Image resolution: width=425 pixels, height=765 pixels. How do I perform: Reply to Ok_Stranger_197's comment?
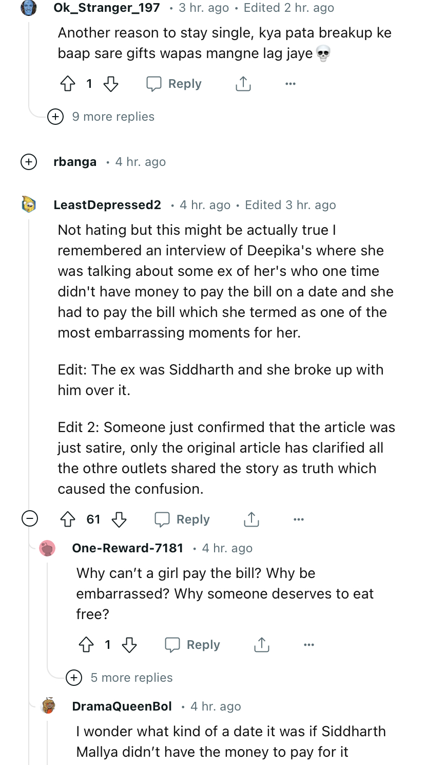(174, 84)
